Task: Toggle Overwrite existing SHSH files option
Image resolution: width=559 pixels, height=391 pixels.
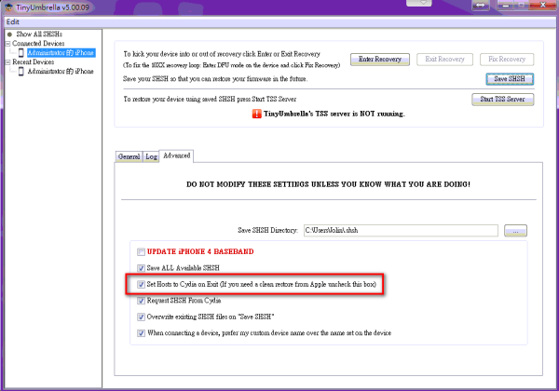Action: [x=141, y=317]
